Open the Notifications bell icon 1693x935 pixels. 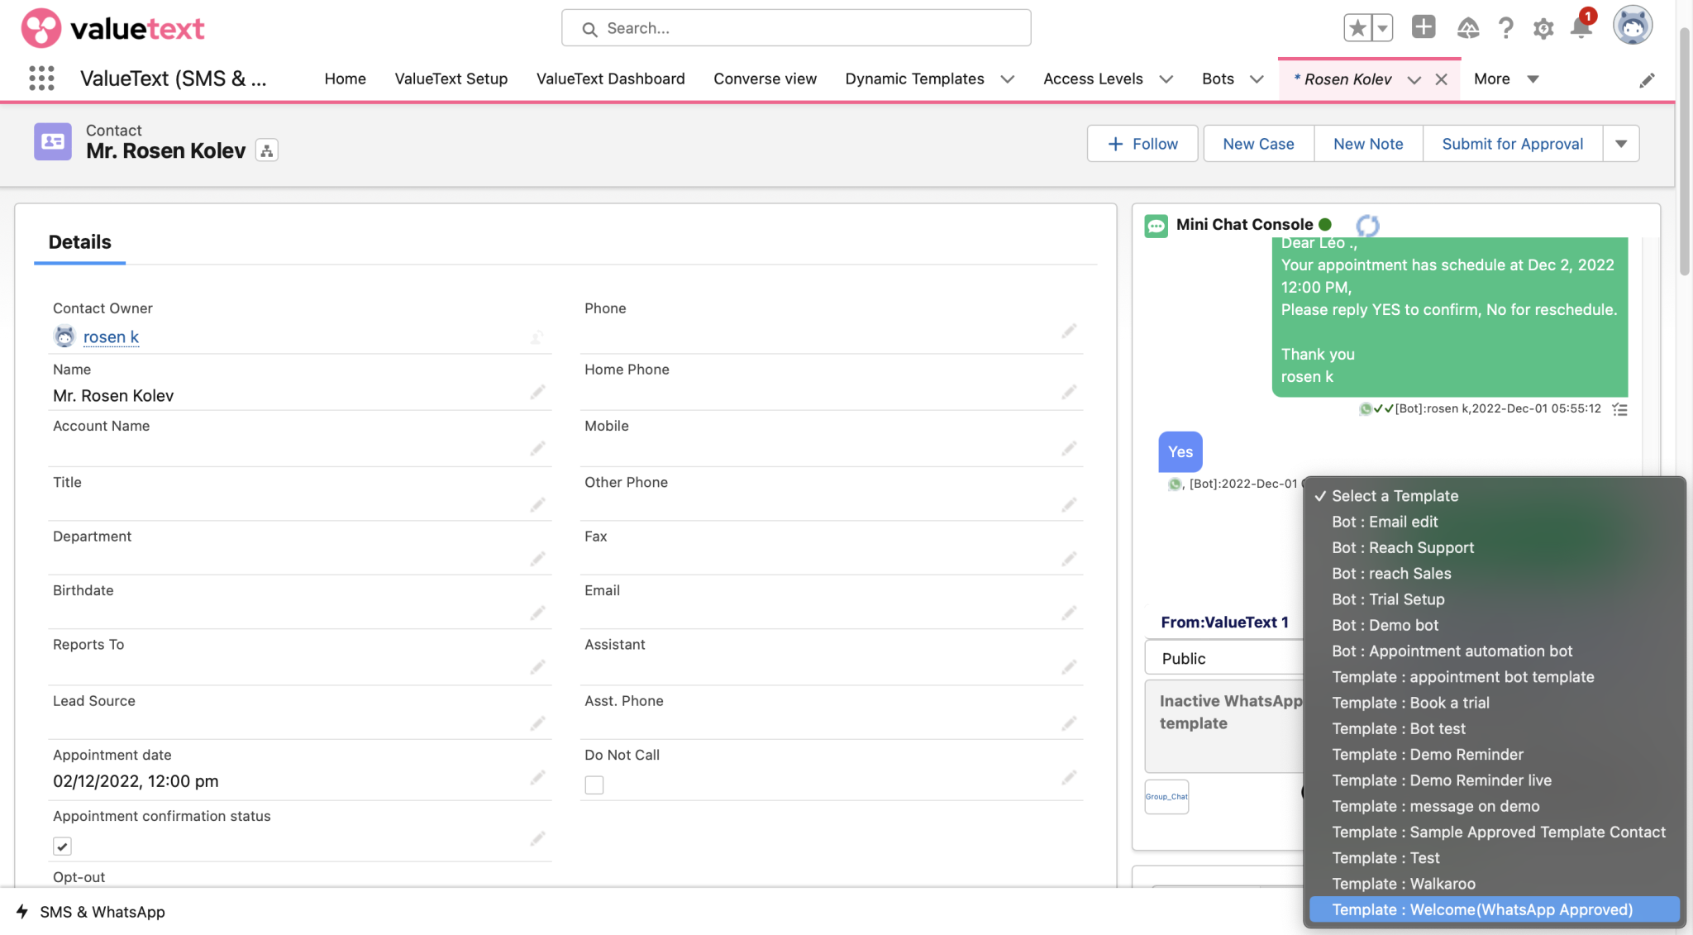(x=1581, y=27)
